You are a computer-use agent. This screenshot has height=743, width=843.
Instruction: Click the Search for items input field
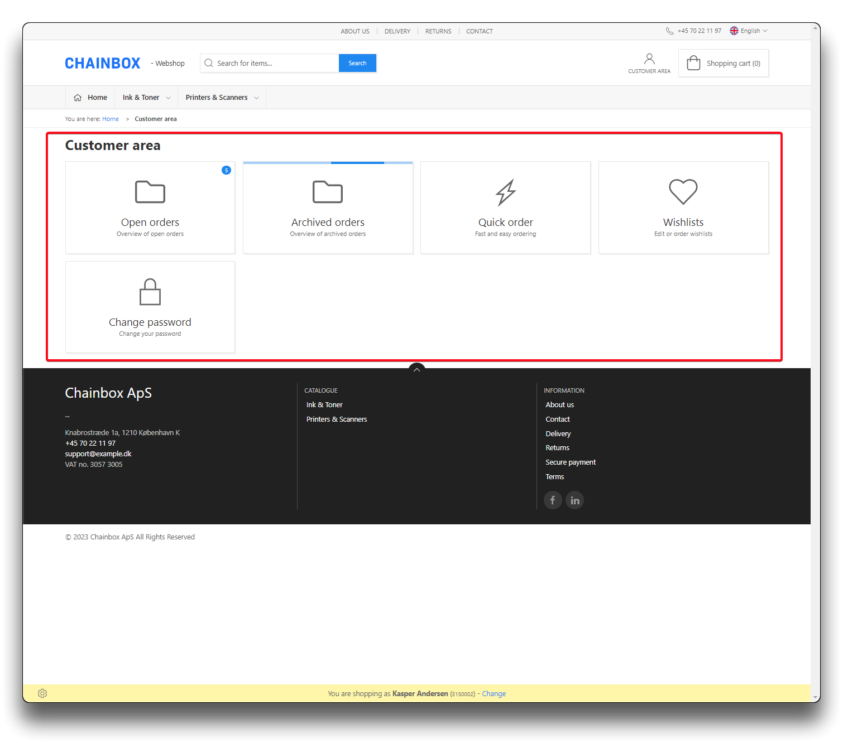coord(275,64)
